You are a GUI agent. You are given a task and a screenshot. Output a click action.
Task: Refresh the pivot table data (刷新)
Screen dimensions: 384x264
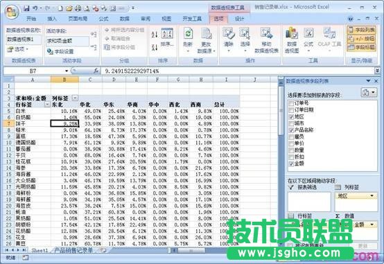click(188, 40)
